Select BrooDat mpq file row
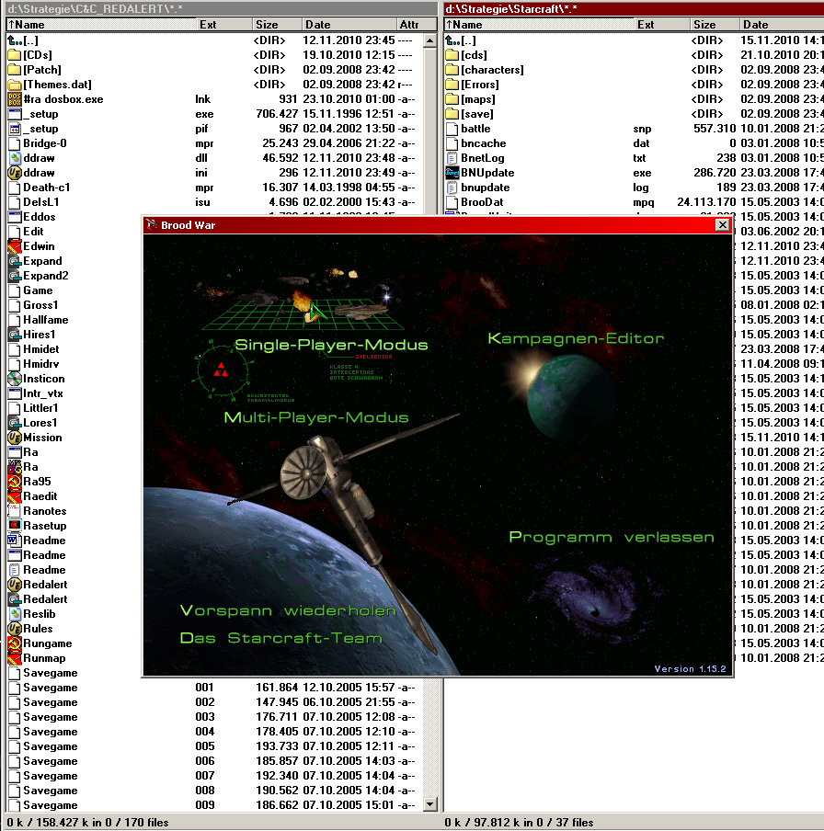 [635, 202]
